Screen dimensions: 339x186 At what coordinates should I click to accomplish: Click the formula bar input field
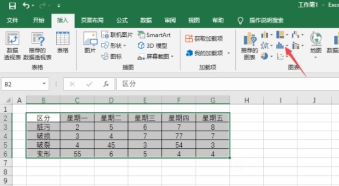218,84
